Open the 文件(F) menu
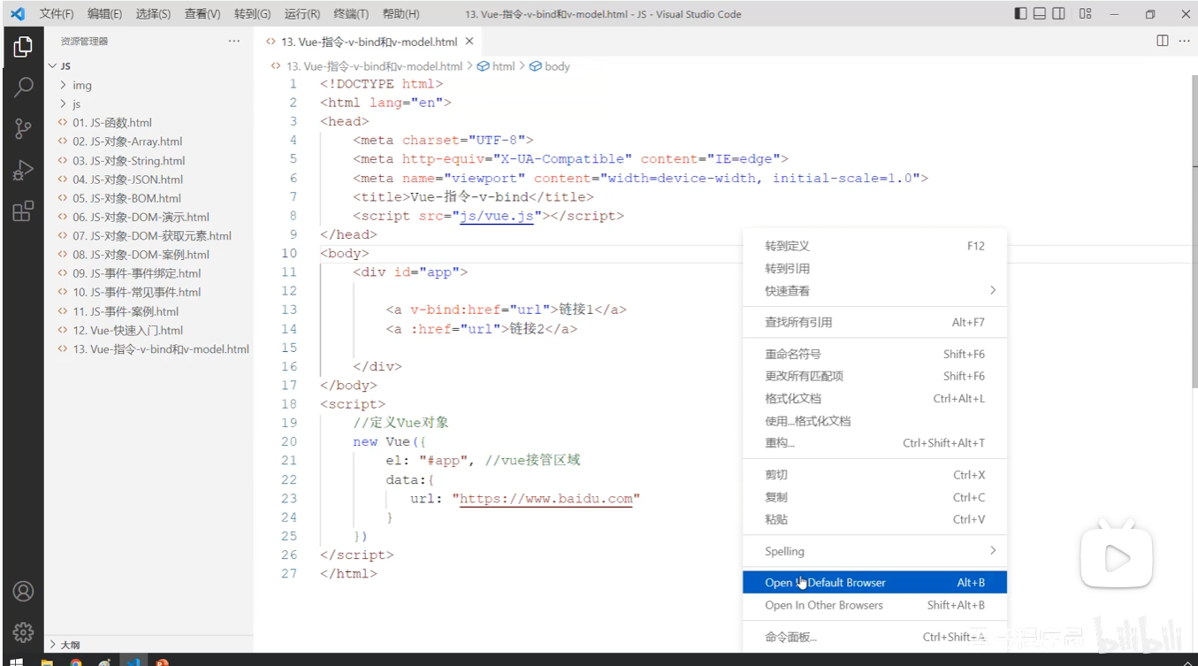Viewport: 1198px width, 666px height. (57, 14)
